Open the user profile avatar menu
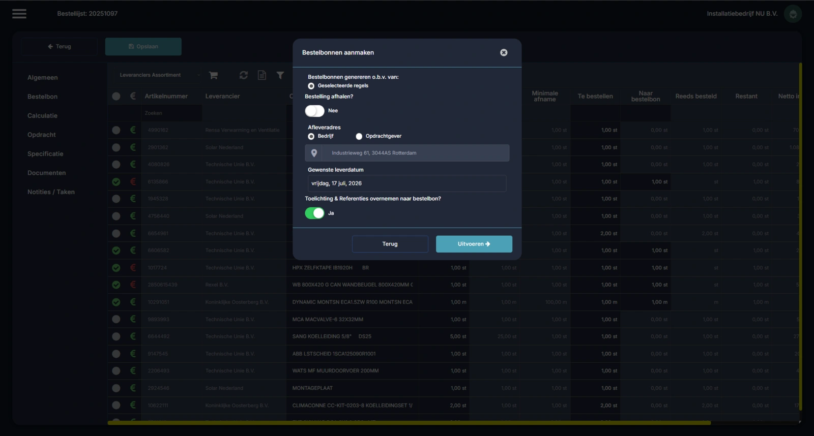The height and width of the screenshot is (436, 814). pyautogui.click(x=793, y=14)
